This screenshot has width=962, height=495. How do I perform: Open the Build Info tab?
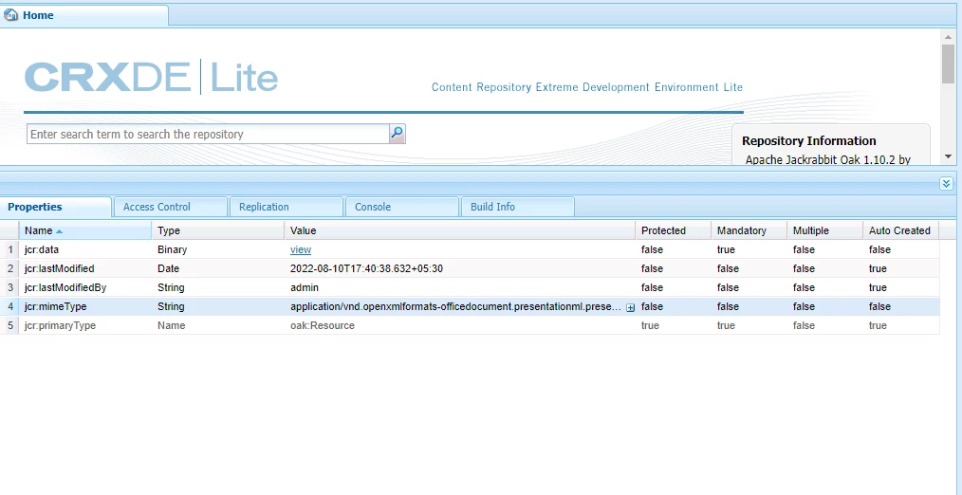pyautogui.click(x=517, y=207)
